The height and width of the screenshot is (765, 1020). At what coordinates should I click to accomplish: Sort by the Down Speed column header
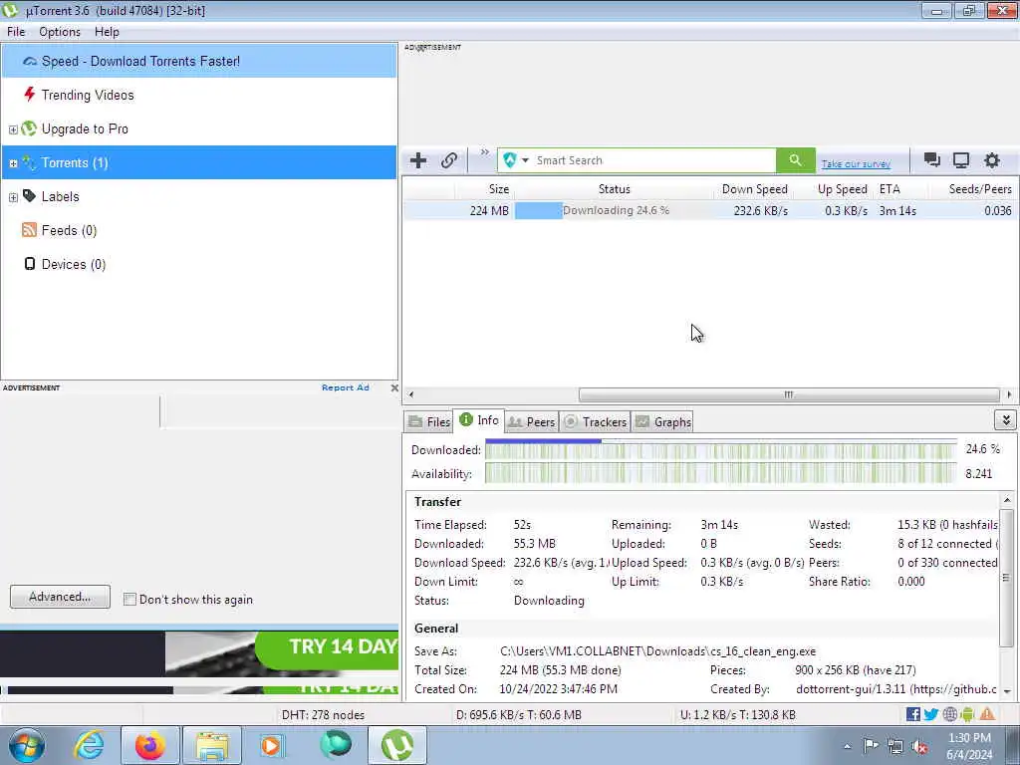click(753, 188)
